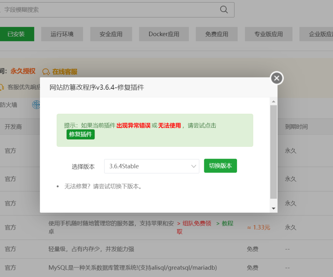Select the 专业版应用 tab
The width and height of the screenshot is (333, 277).
(x=269, y=34)
